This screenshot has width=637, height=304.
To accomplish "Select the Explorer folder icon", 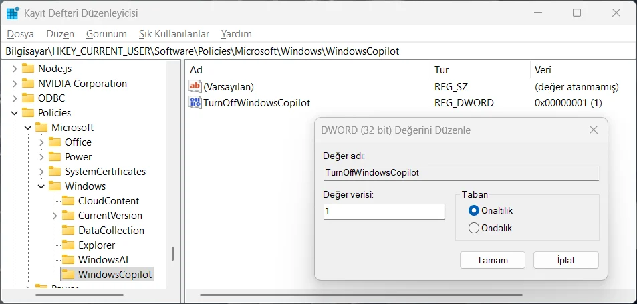I will (68, 245).
